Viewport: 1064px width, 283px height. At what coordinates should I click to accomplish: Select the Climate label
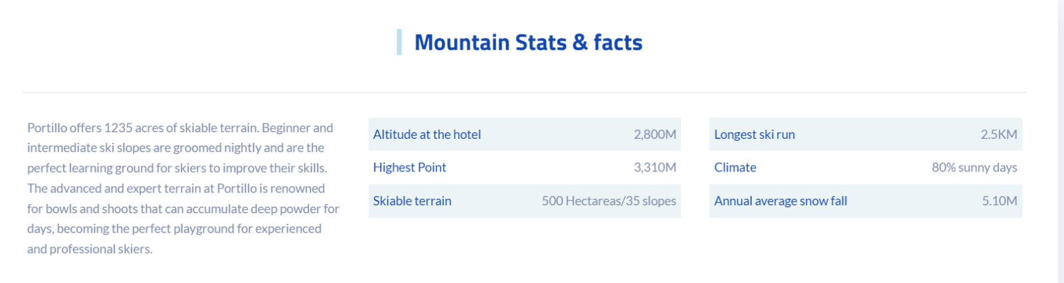pyautogui.click(x=735, y=167)
